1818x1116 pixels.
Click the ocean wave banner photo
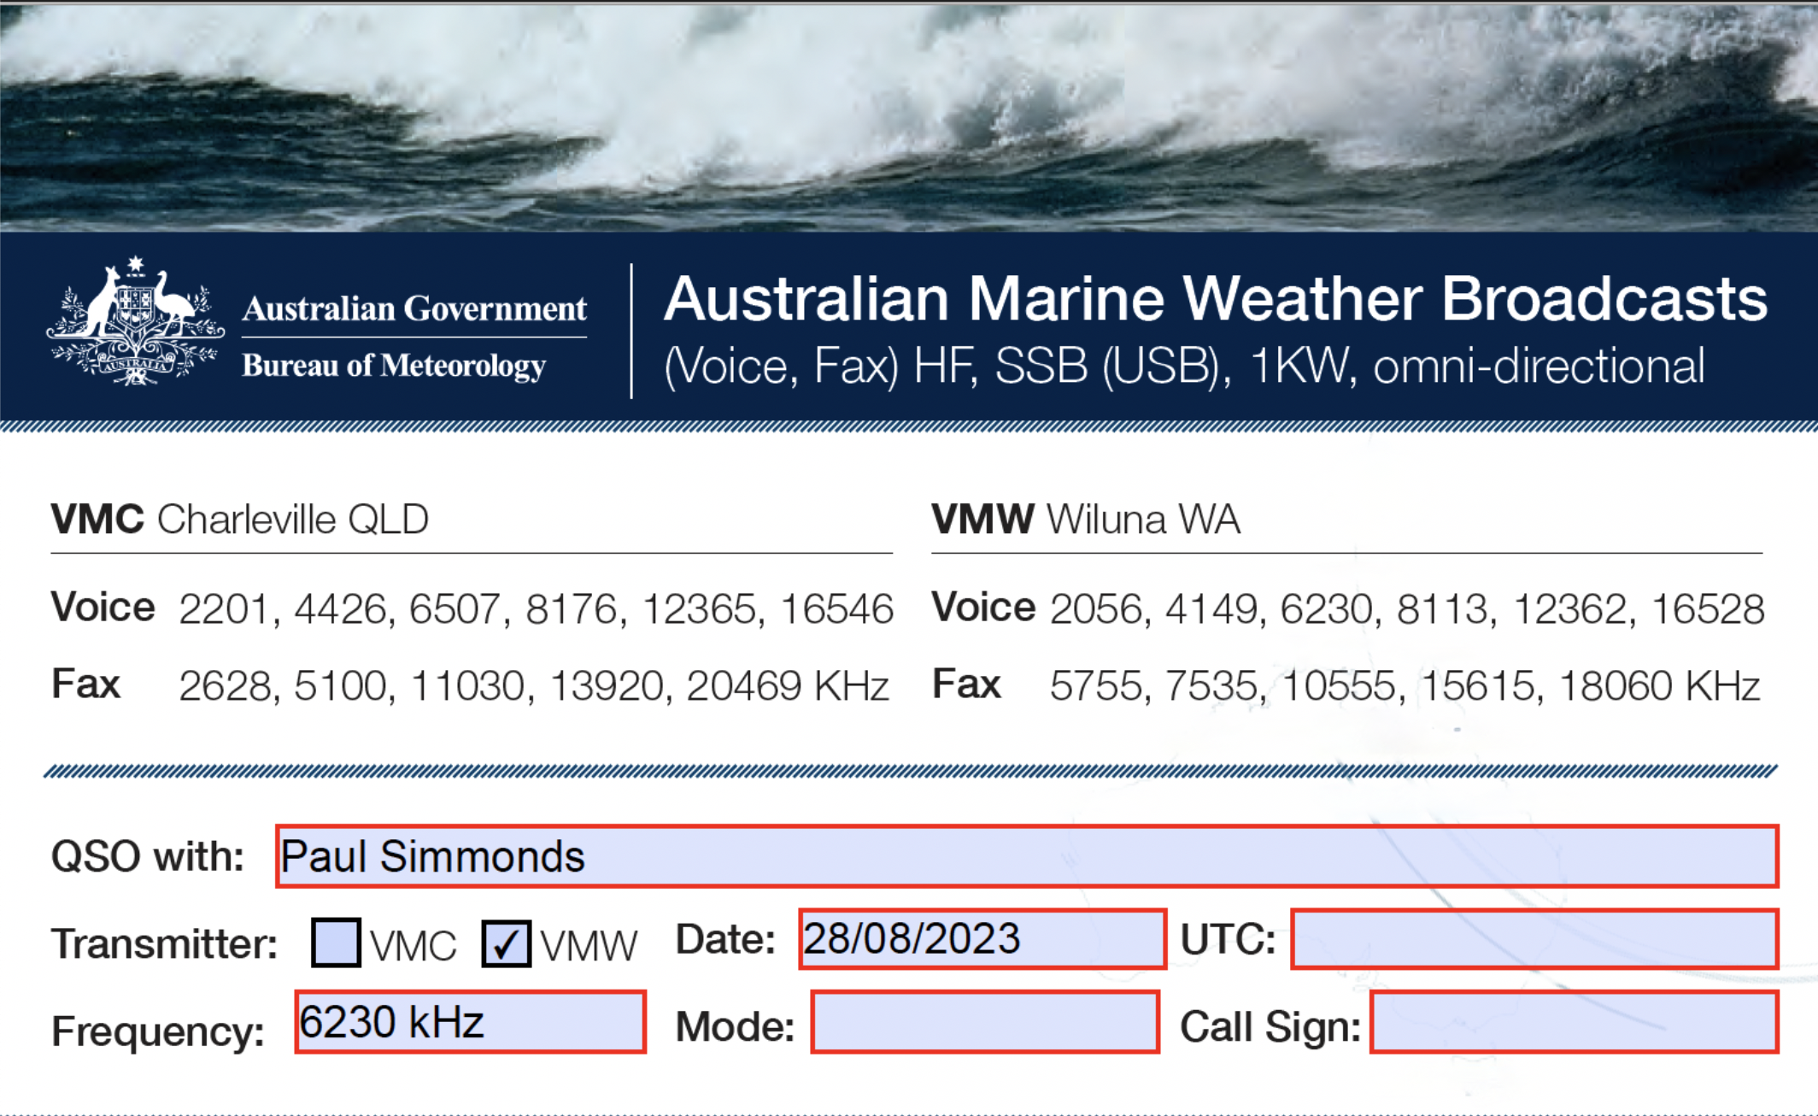(909, 116)
